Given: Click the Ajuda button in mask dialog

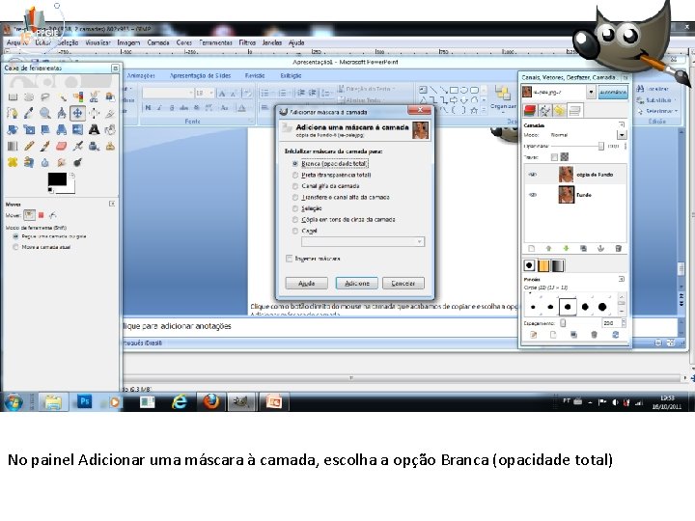Looking at the screenshot, I should pos(306,283).
